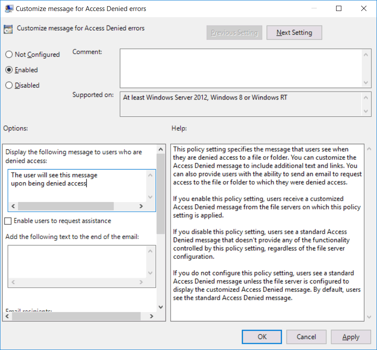Click the Next Setting button
The image size is (377, 350).
pos(294,32)
